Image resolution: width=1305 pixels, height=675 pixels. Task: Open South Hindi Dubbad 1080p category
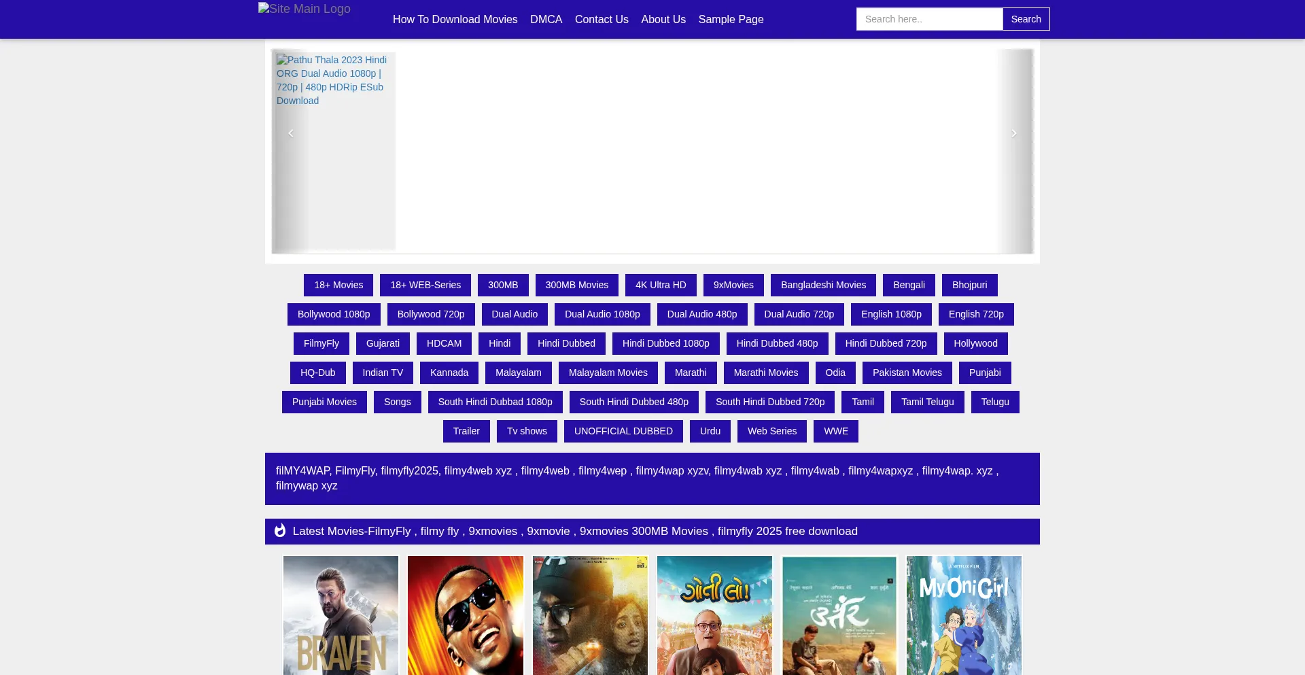495,402
